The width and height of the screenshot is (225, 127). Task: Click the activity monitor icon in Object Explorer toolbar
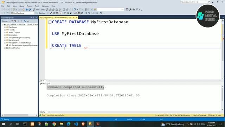click(28, 21)
